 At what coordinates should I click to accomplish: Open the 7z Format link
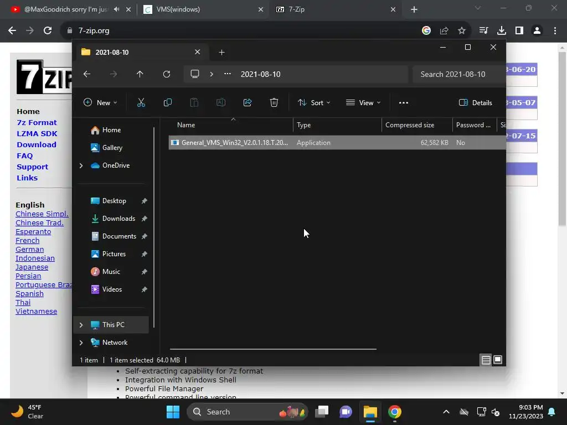(37, 122)
